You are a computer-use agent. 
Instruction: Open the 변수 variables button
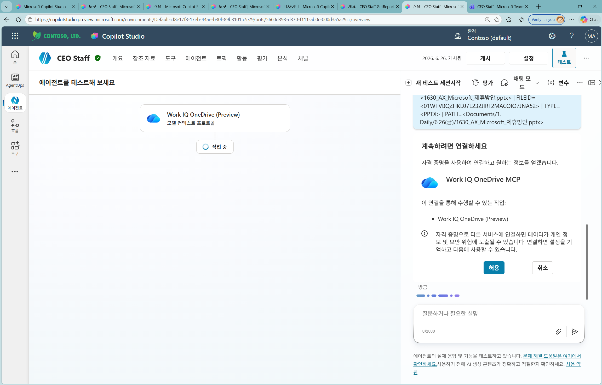pos(558,83)
